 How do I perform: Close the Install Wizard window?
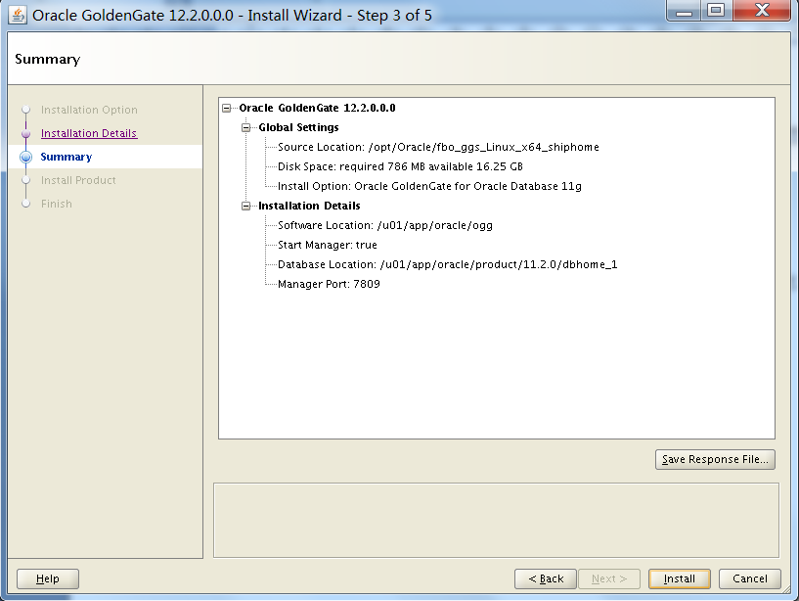pyautogui.click(x=762, y=10)
